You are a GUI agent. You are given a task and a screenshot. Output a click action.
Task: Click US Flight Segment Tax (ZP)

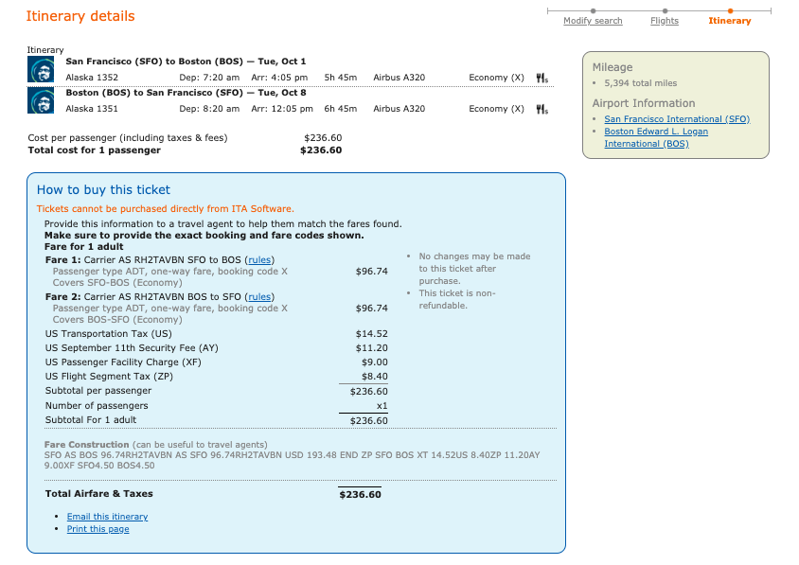pos(109,377)
